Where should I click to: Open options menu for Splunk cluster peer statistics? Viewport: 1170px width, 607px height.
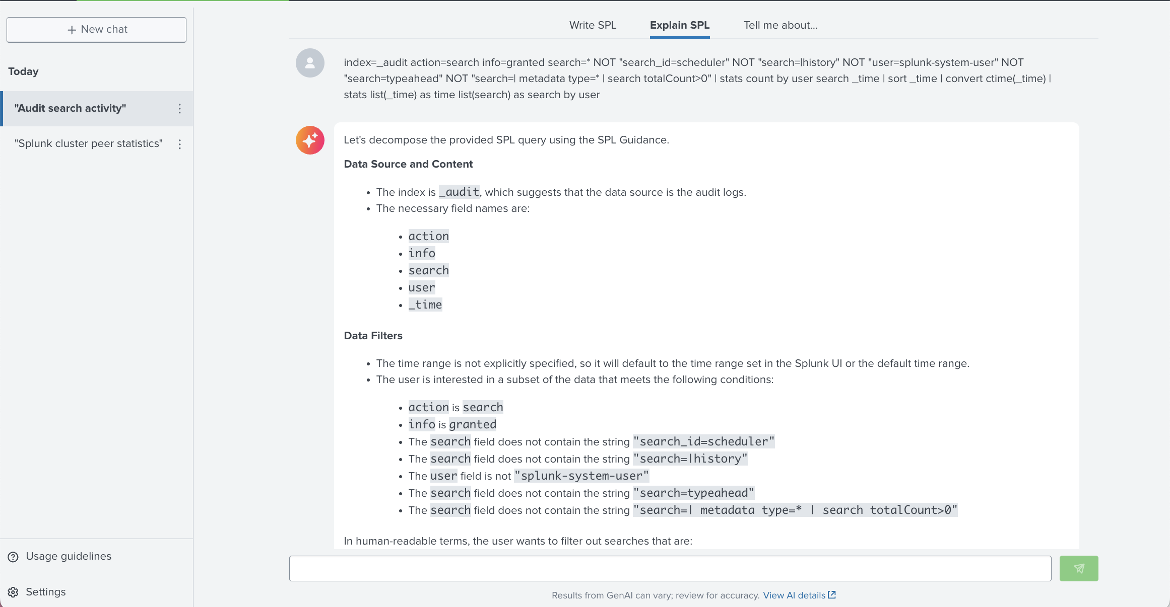click(179, 144)
